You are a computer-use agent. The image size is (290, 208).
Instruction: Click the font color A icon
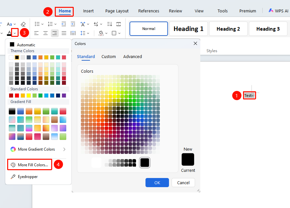pos(9,33)
